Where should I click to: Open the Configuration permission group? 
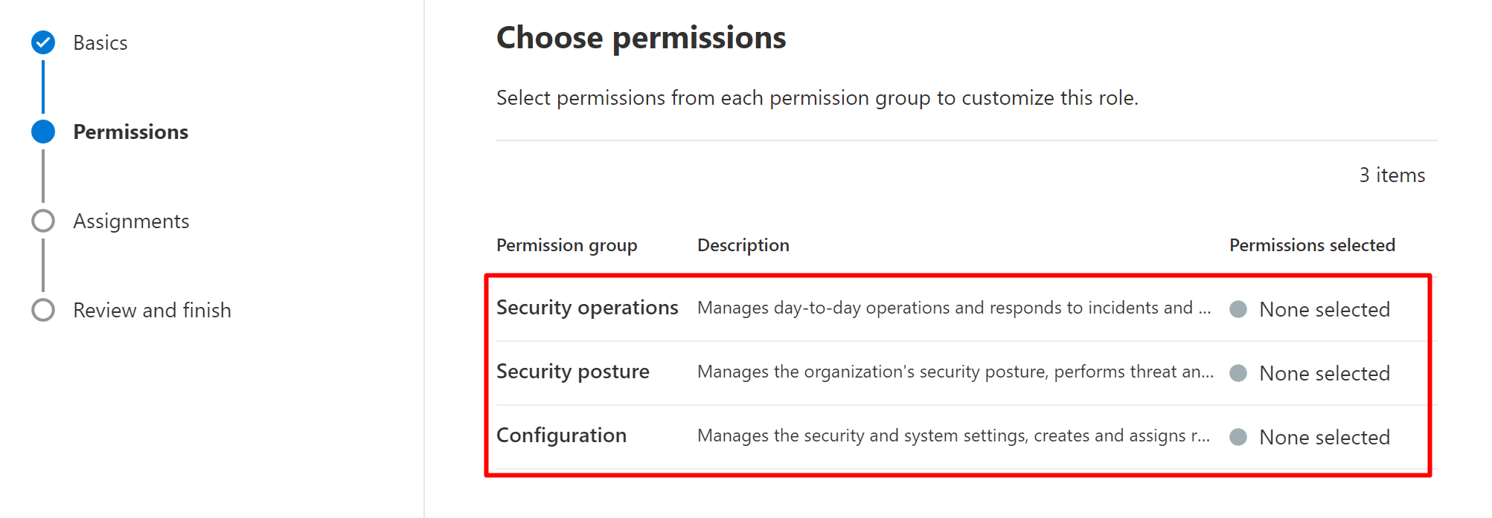(x=561, y=436)
